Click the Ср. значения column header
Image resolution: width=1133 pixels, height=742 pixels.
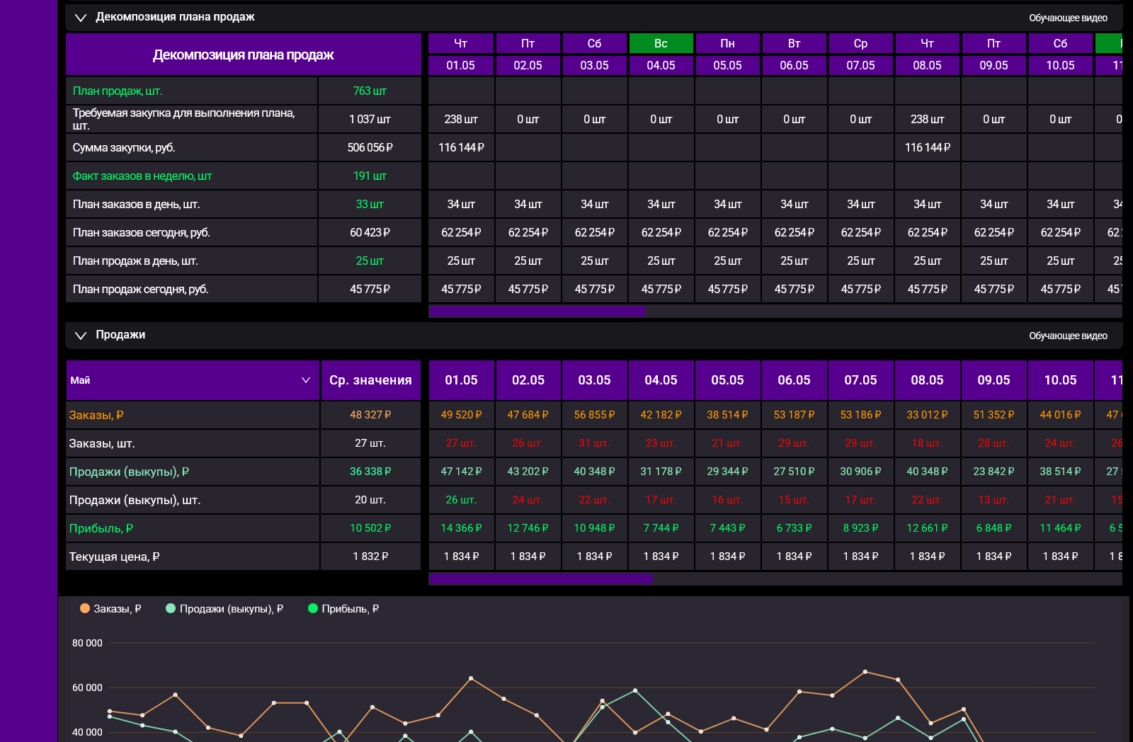tap(370, 380)
